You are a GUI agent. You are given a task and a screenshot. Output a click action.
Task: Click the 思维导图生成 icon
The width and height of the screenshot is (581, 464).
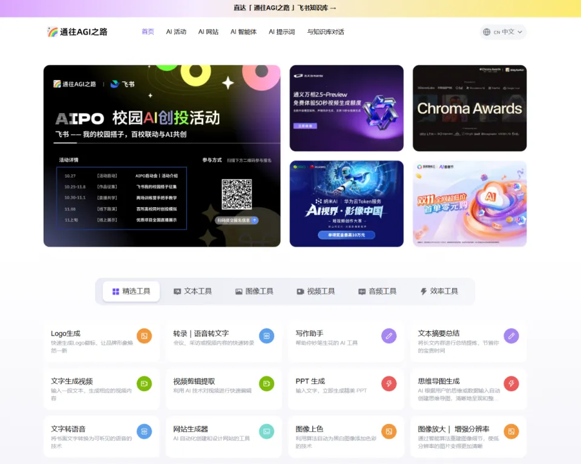click(x=512, y=383)
